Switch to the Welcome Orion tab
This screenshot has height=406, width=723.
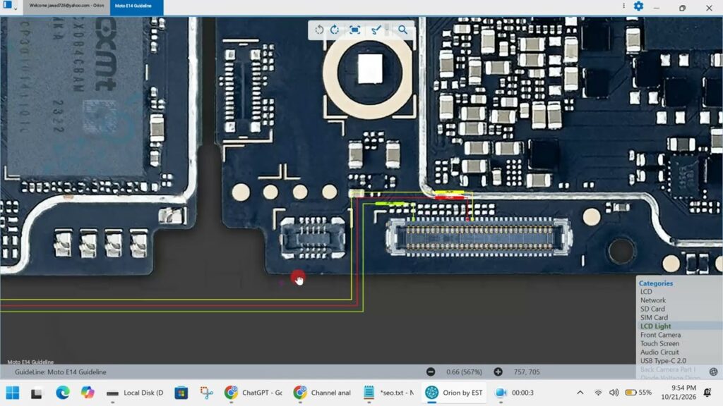tap(66, 6)
